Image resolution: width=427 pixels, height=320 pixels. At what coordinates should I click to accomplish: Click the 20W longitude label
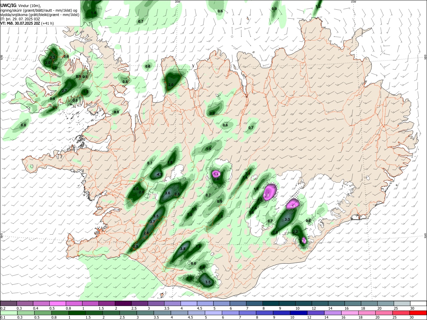pos(177,2)
